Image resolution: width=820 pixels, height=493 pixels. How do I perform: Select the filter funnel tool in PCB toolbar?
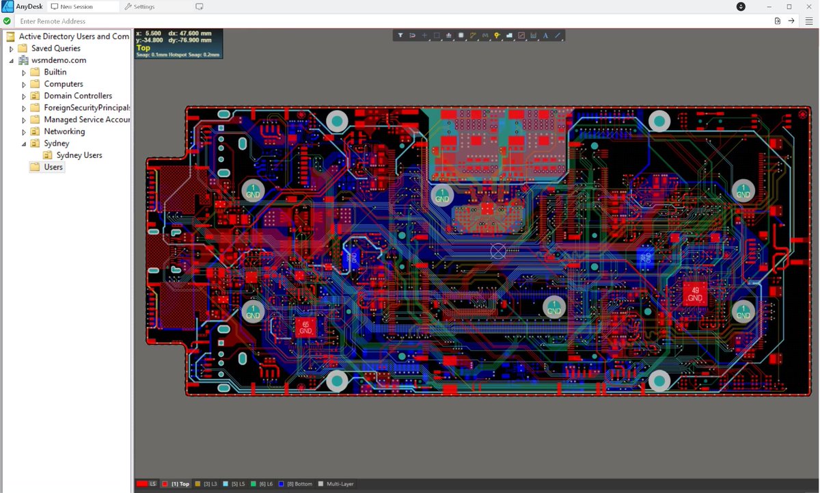[x=400, y=36]
